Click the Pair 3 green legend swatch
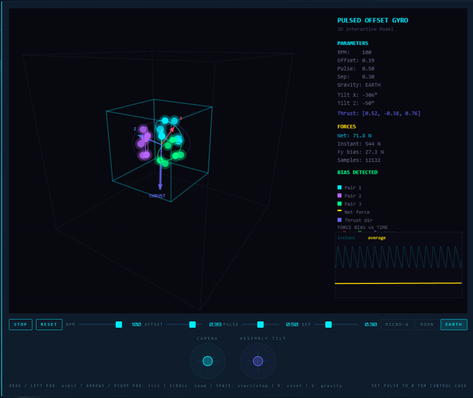This screenshot has height=398, width=473. click(339, 203)
